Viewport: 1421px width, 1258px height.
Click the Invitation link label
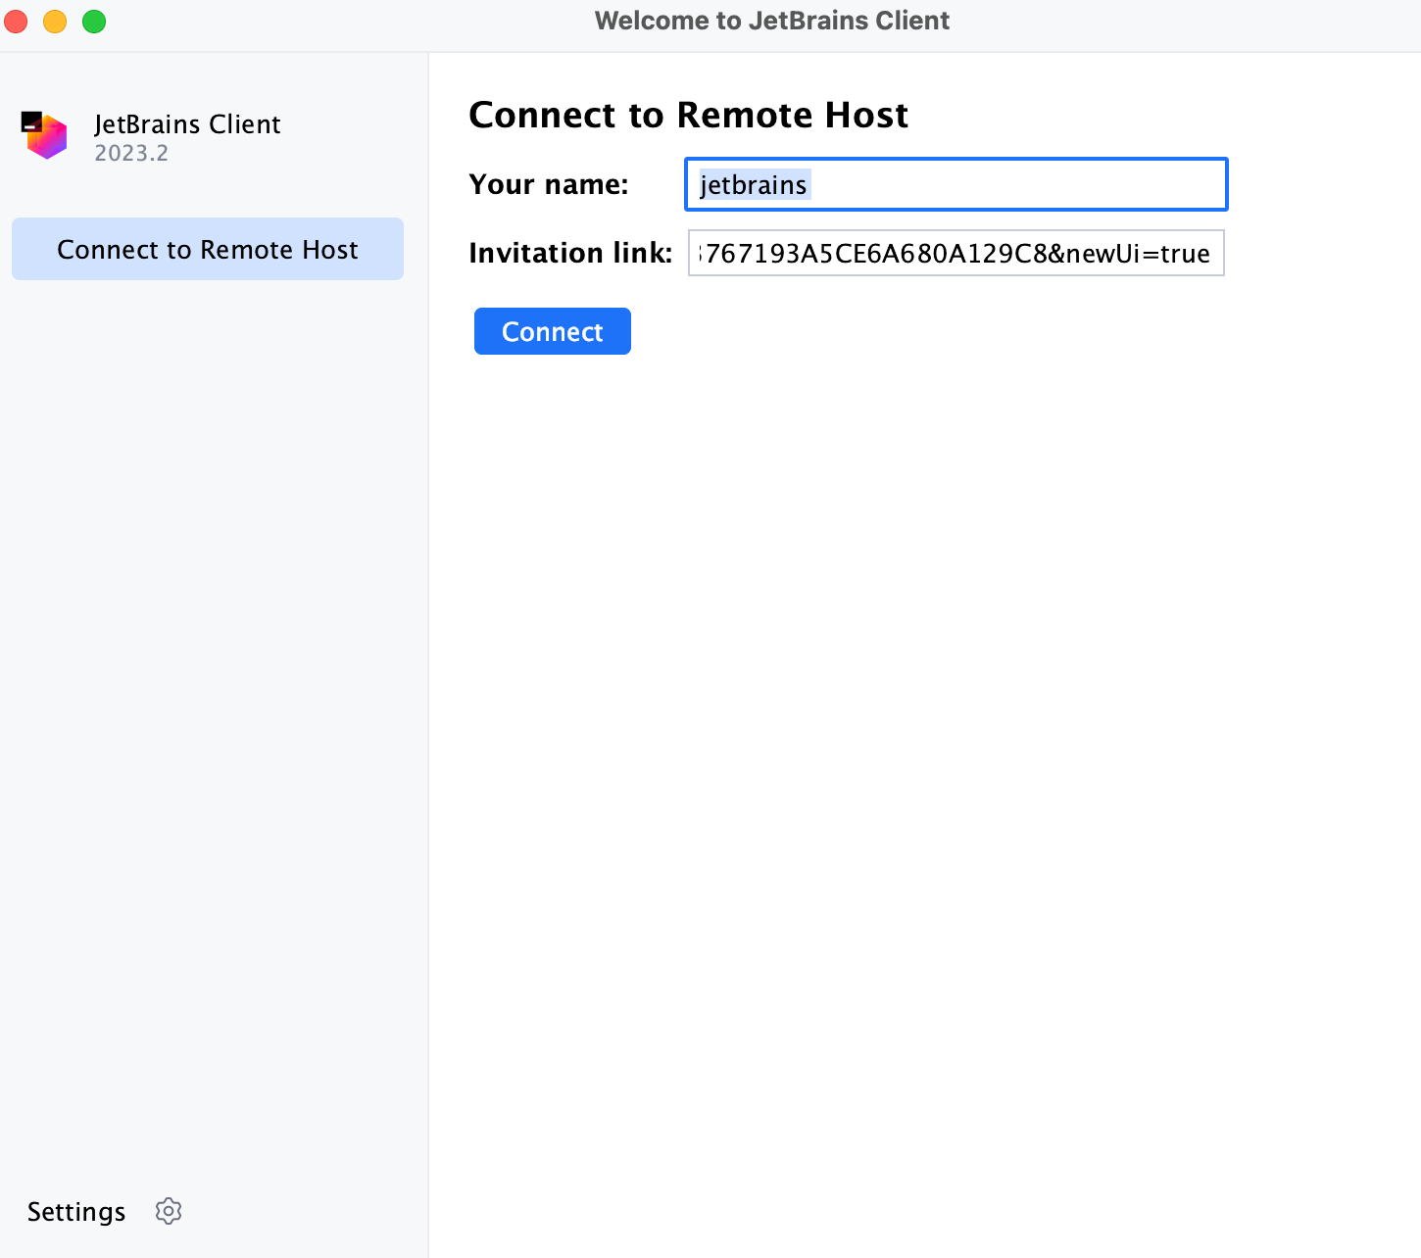570,253
